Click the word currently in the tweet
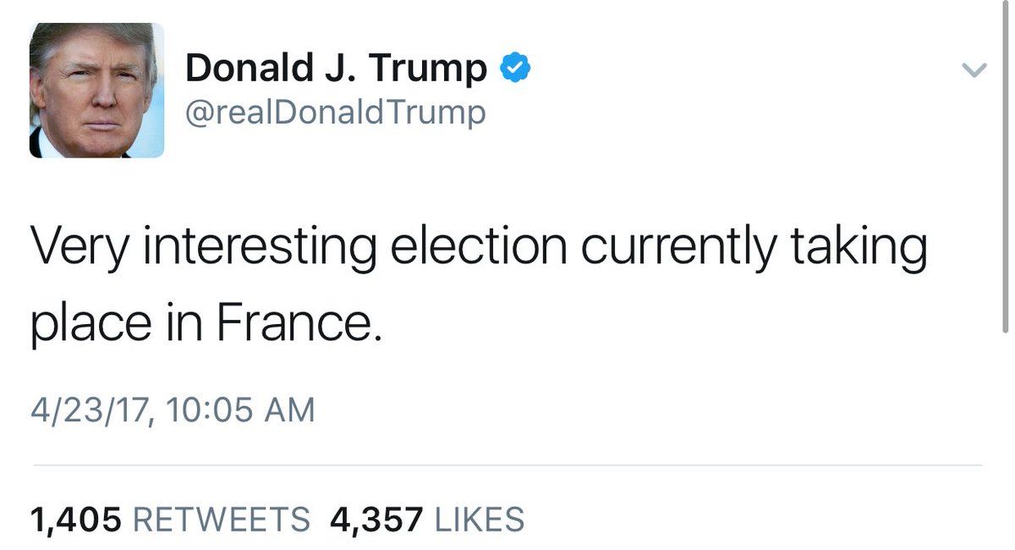 [681, 246]
